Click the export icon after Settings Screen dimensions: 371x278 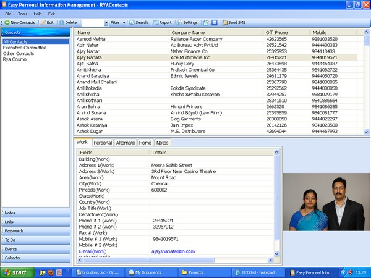(206, 23)
